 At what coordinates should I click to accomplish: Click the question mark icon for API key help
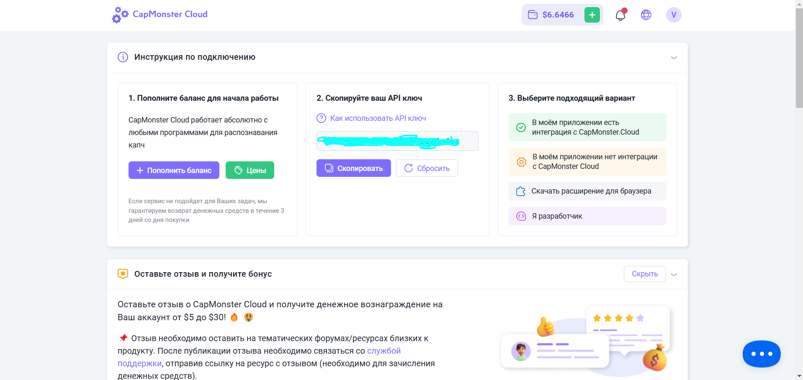pos(321,118)
